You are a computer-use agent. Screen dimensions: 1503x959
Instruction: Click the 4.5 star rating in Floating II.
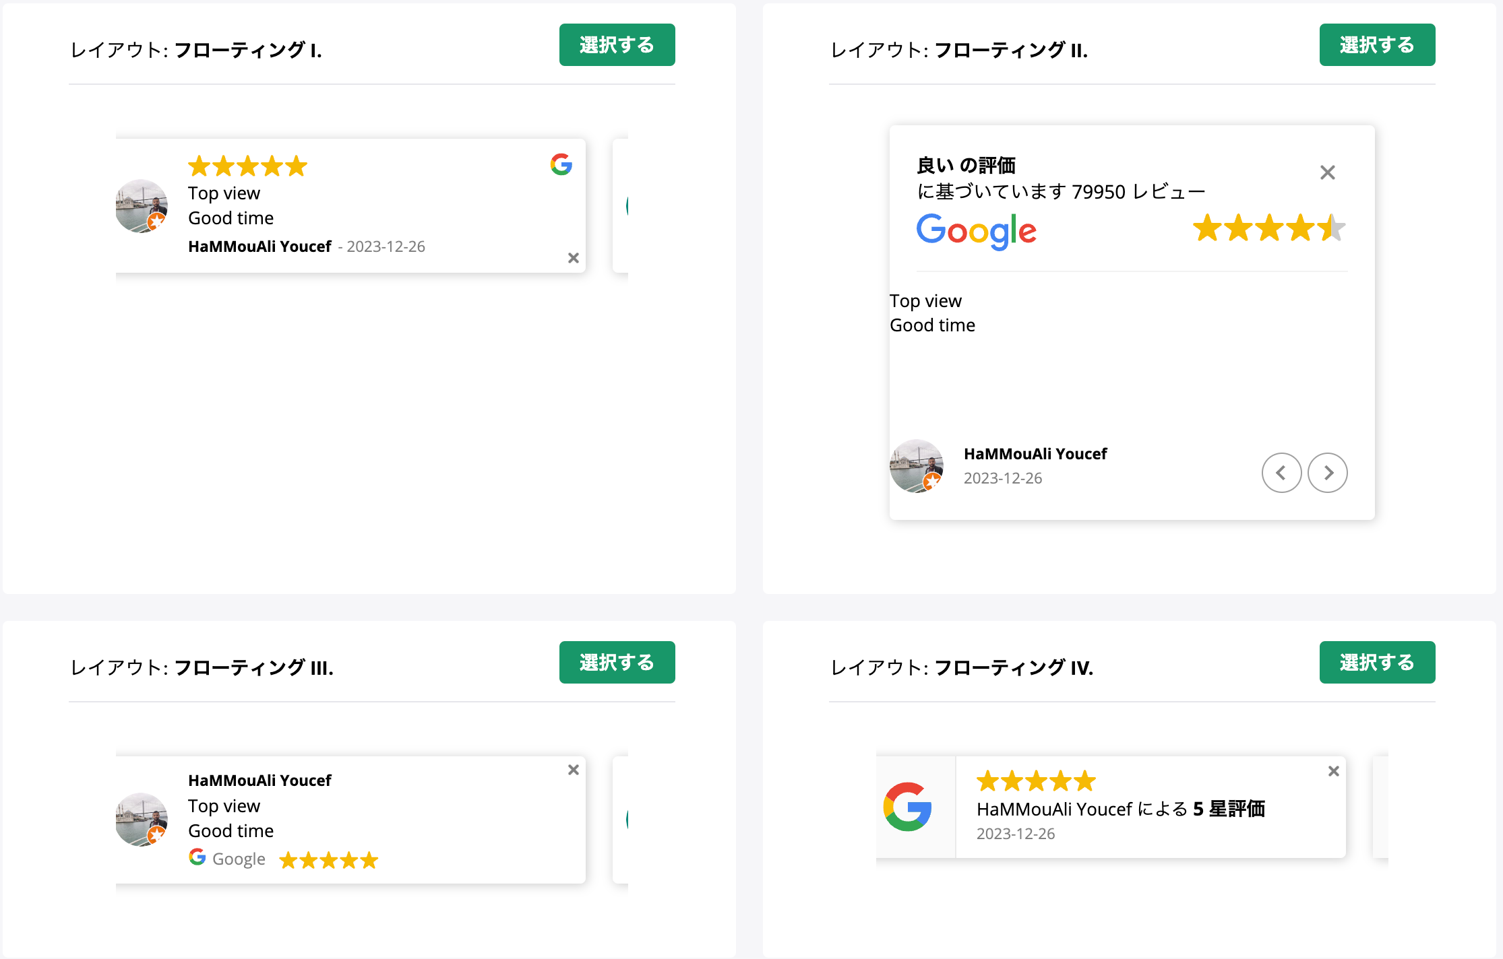pos(1269,228)
